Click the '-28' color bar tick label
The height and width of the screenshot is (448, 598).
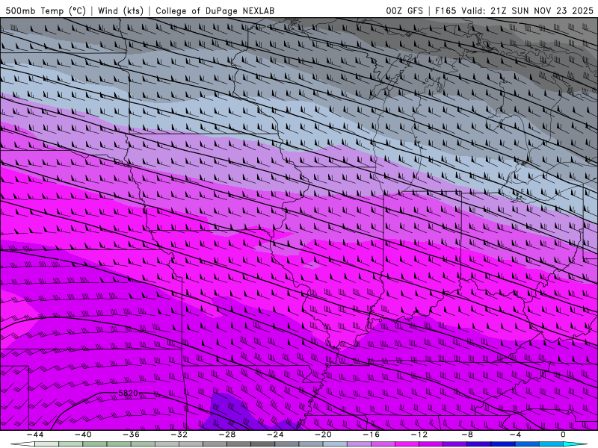(x=227, y=435)
